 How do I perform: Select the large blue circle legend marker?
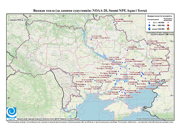pos(149,25)
